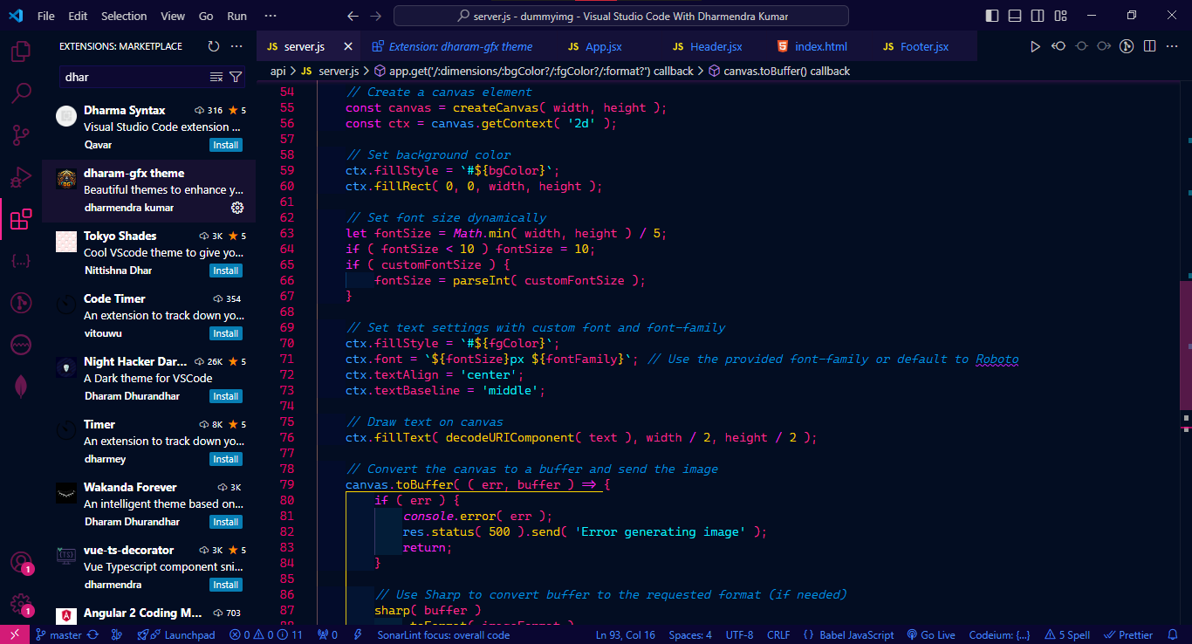1192x644 pixels.
Task: Open the Manage gear in activity bar
Action: click(21, 604)
